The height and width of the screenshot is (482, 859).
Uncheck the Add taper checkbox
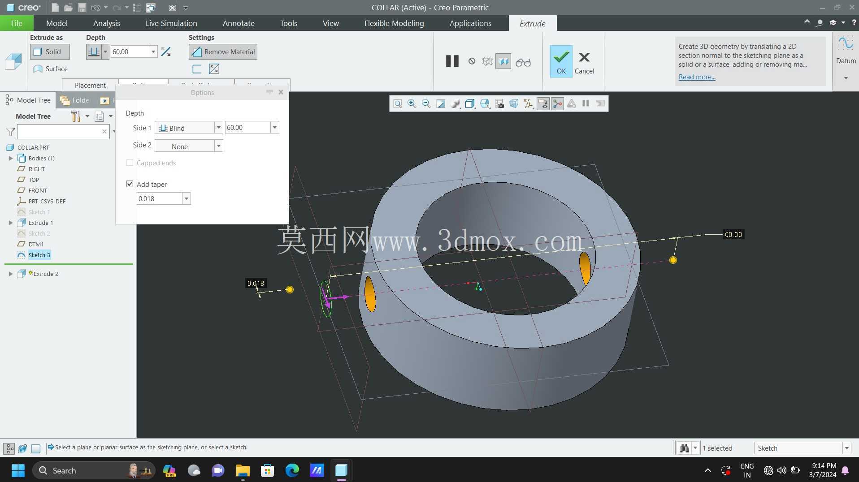click(130, 184)
